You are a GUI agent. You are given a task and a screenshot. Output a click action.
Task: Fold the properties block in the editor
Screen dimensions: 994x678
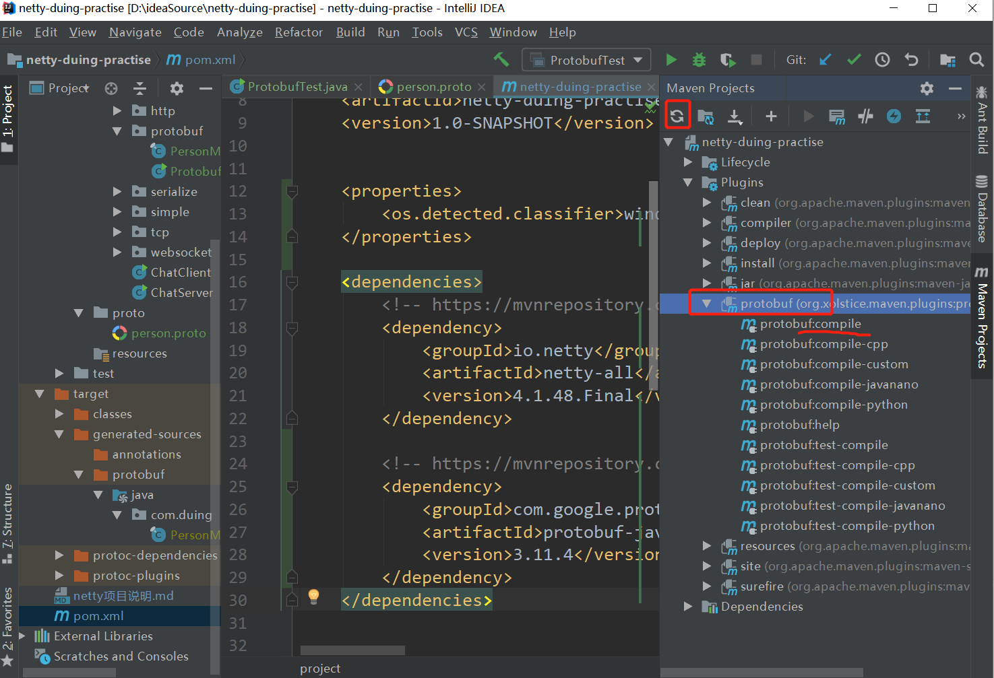pyautogui.click(x=292, y=192)
